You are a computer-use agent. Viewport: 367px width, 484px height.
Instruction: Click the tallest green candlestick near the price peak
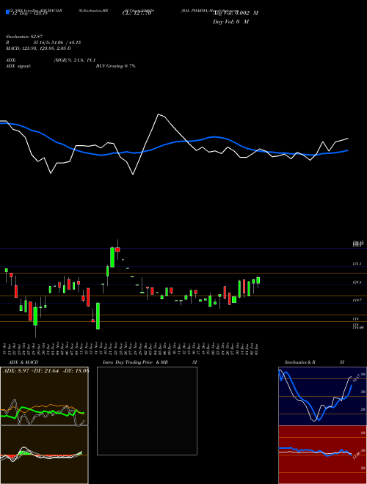point(112,257)
